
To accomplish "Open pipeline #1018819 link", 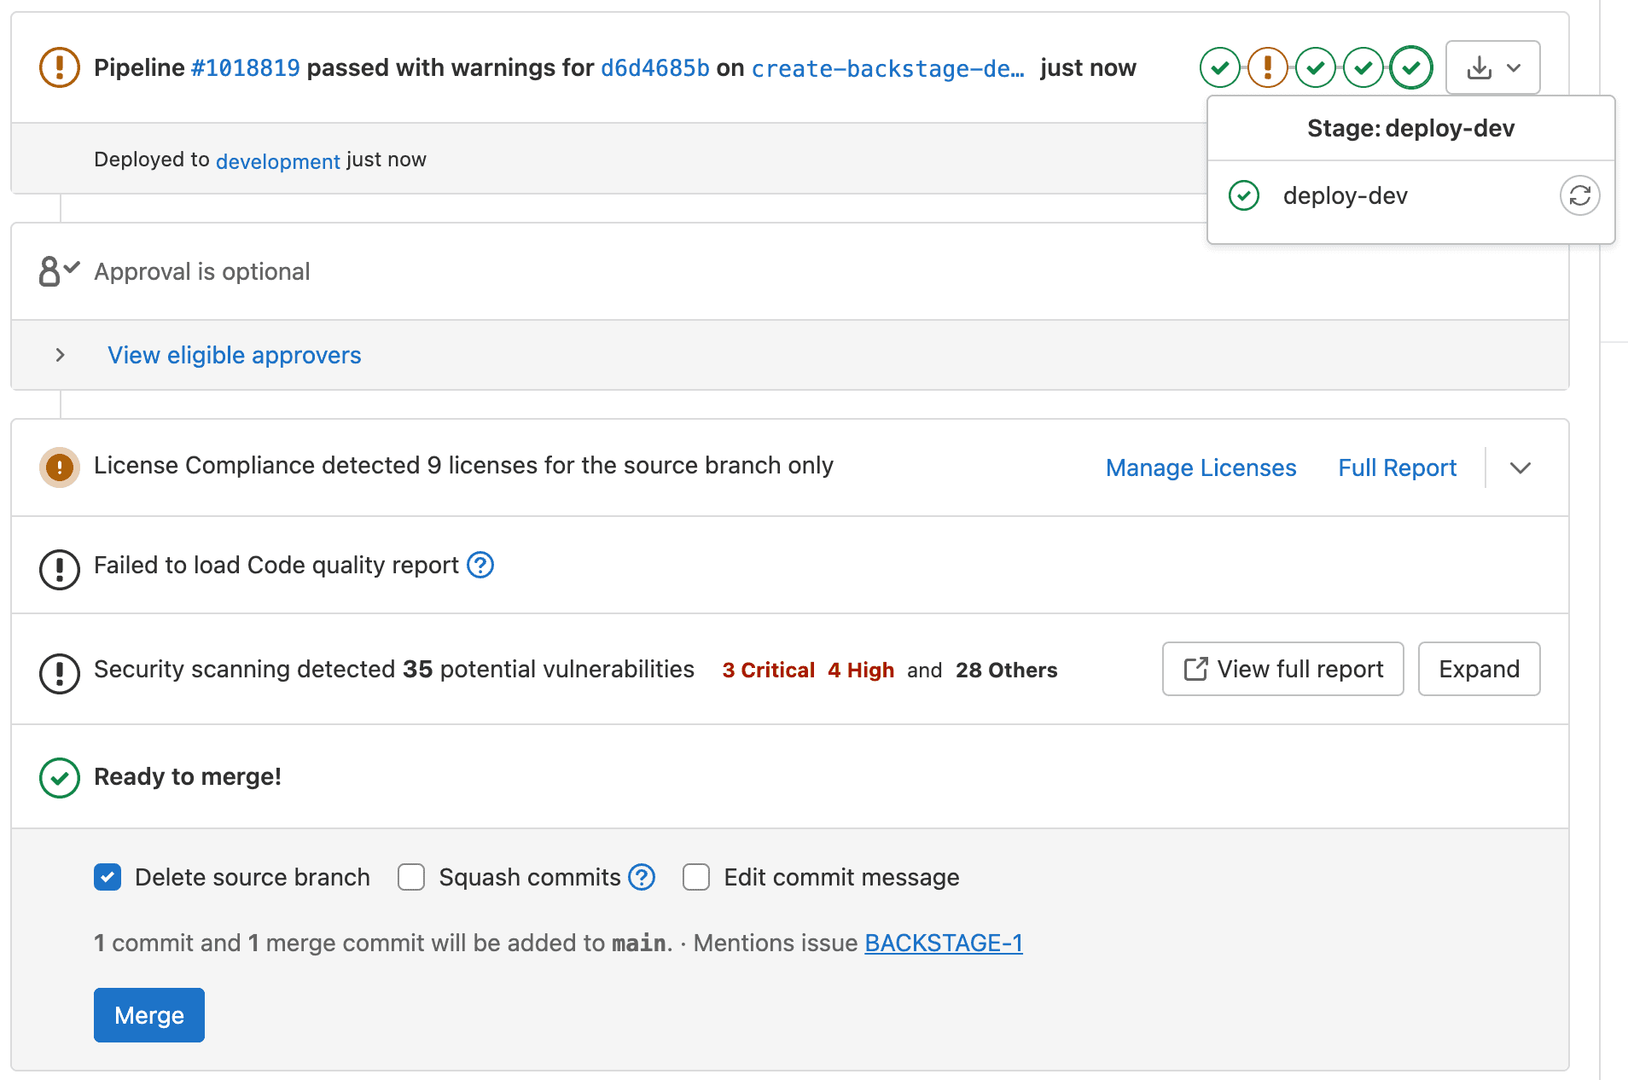I will [246, 67].
